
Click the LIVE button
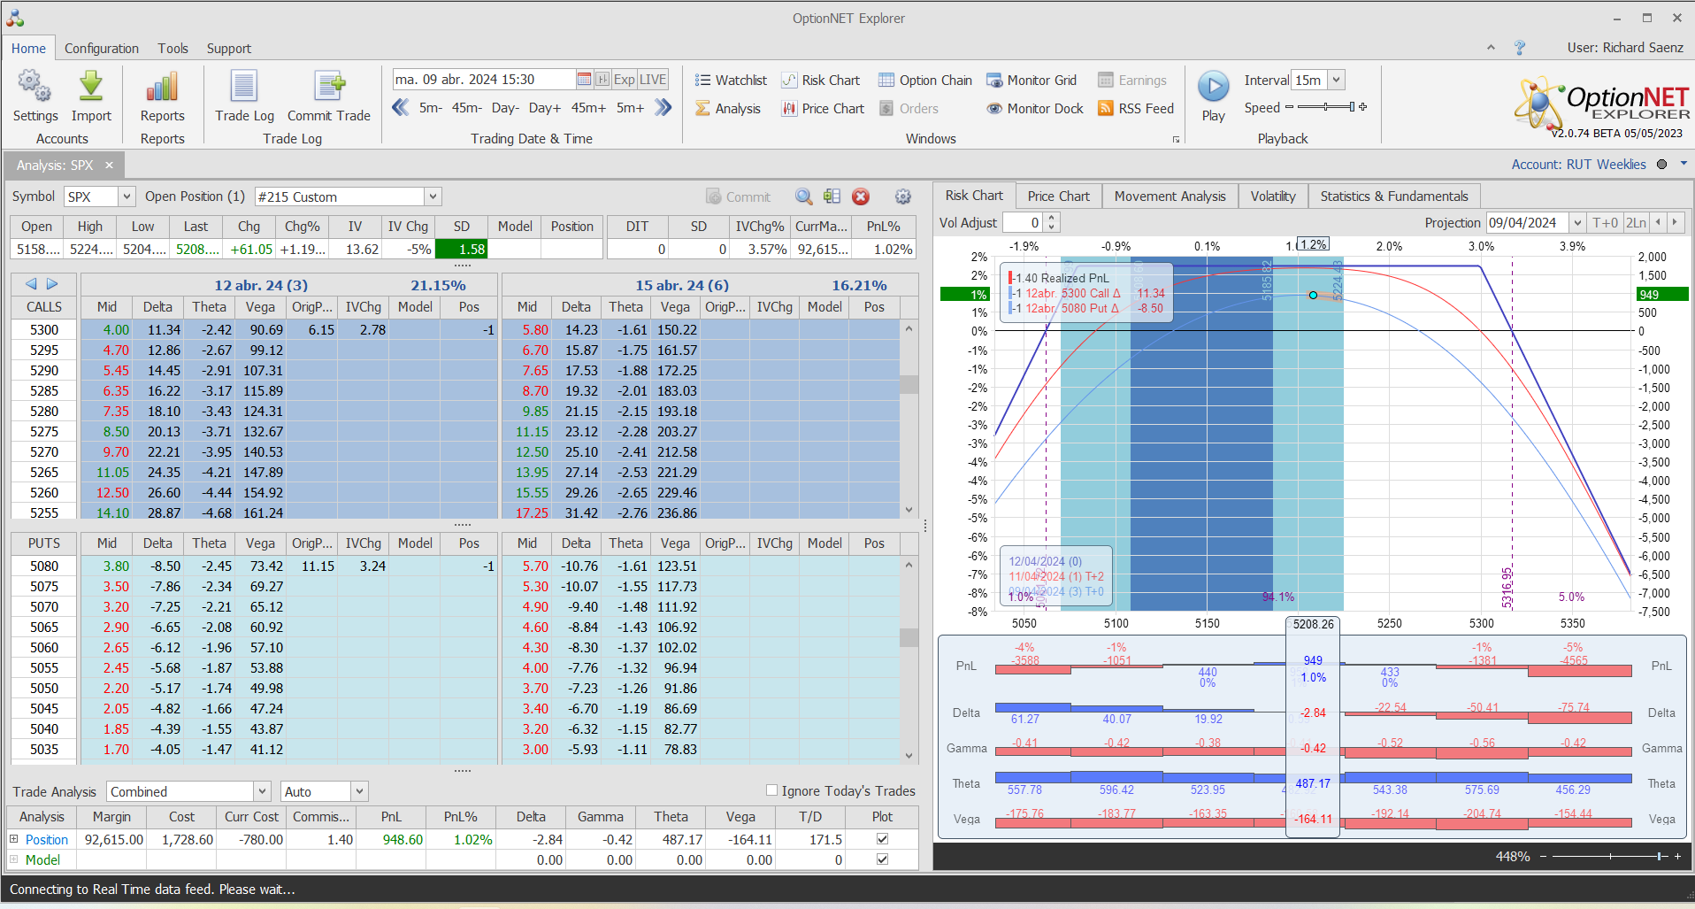(x=653, y=80)
